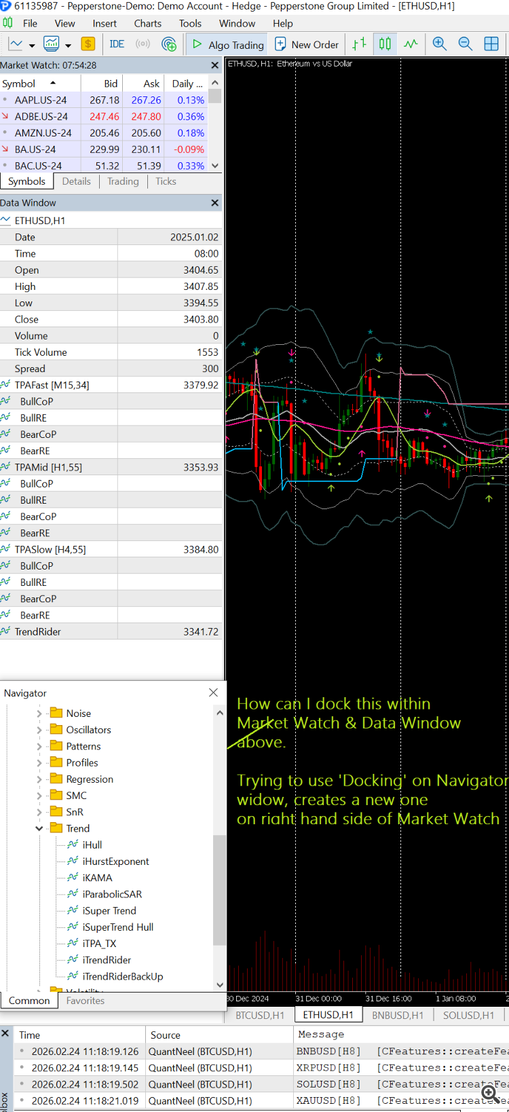Switch to the Details tab in Market Watch
This screenshot has height=1112, width=509.
(x=76, y=181)
